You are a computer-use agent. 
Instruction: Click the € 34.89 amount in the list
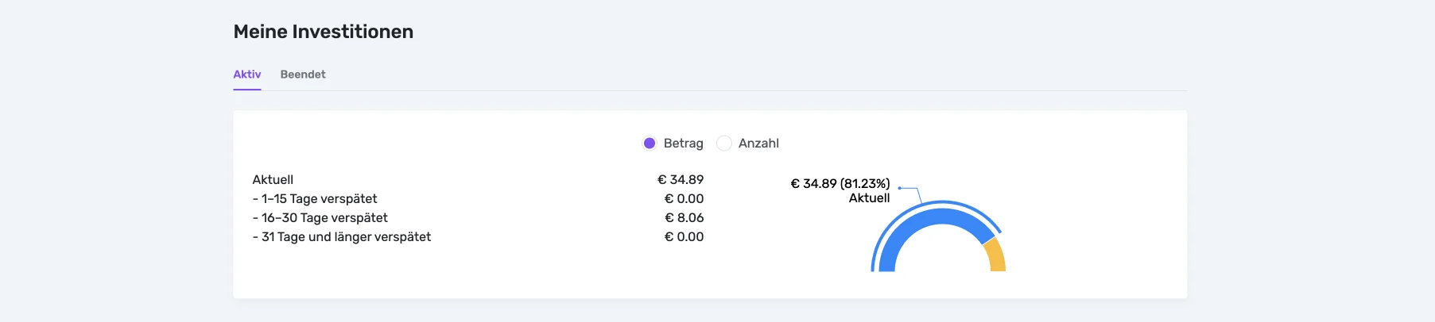(681, 180)
